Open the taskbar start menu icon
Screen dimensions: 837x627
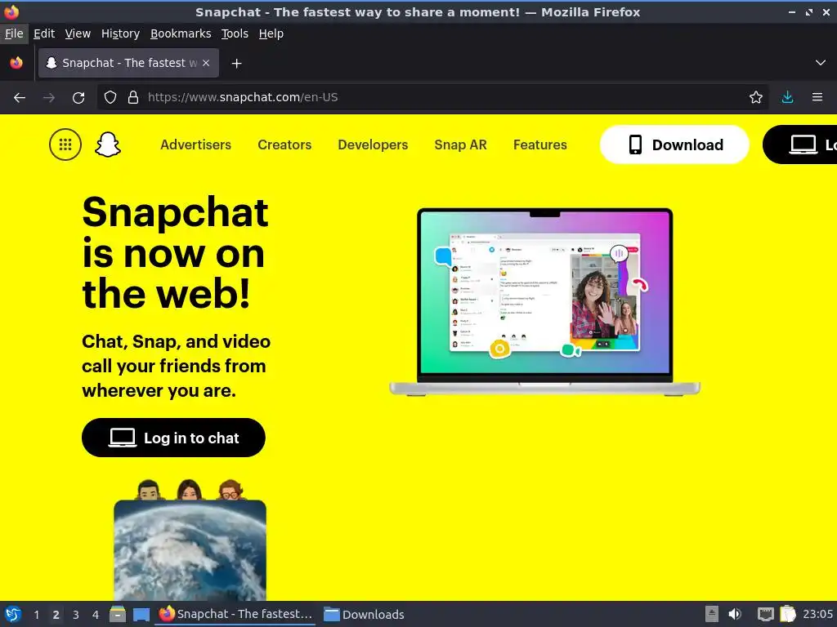(x=13, y=614)
